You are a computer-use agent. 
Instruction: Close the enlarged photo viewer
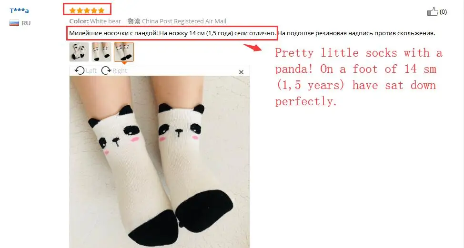(241, 72)
